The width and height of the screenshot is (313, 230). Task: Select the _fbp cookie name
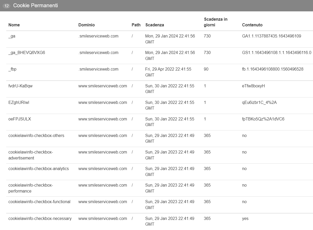(x=12, y=69)
